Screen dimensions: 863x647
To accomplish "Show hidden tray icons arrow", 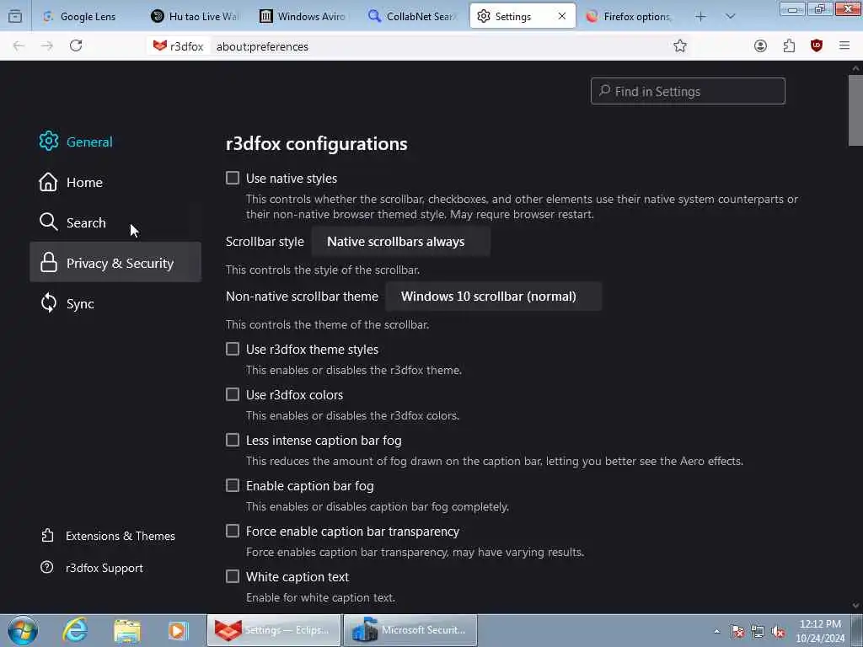I will coord(716,631).
